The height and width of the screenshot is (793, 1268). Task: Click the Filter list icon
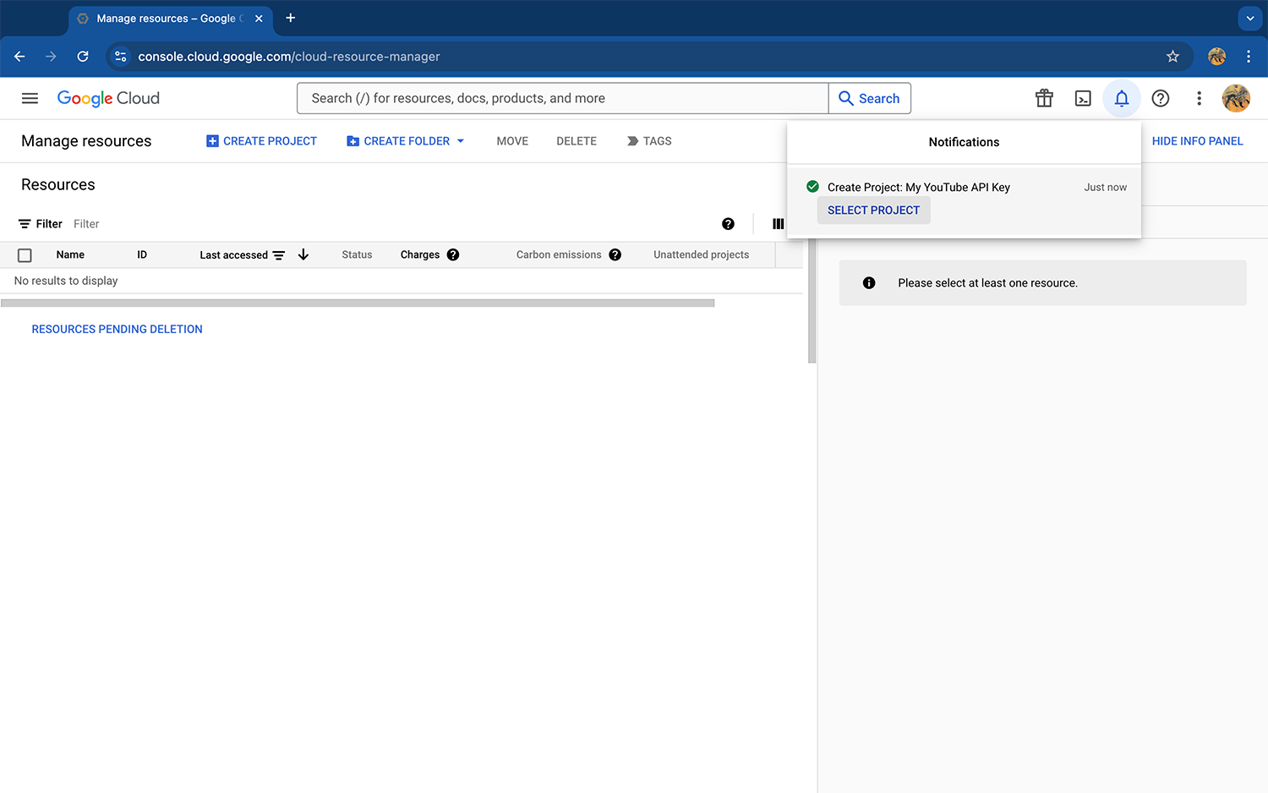tap(25, 224)
